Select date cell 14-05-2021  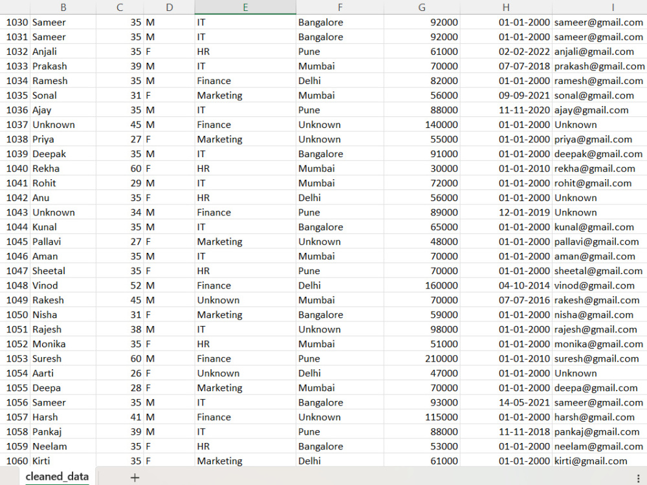[x=506, y=402]
